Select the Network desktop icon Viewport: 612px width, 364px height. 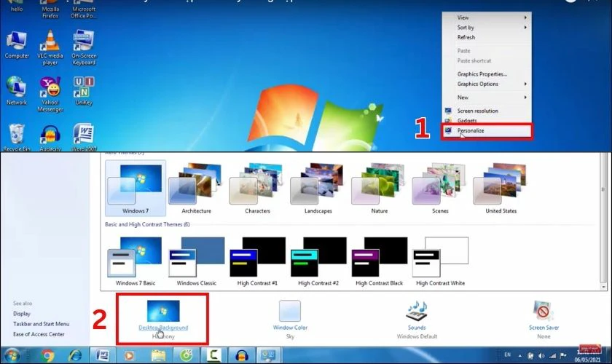pyautogui.click(x=16, y=90)
